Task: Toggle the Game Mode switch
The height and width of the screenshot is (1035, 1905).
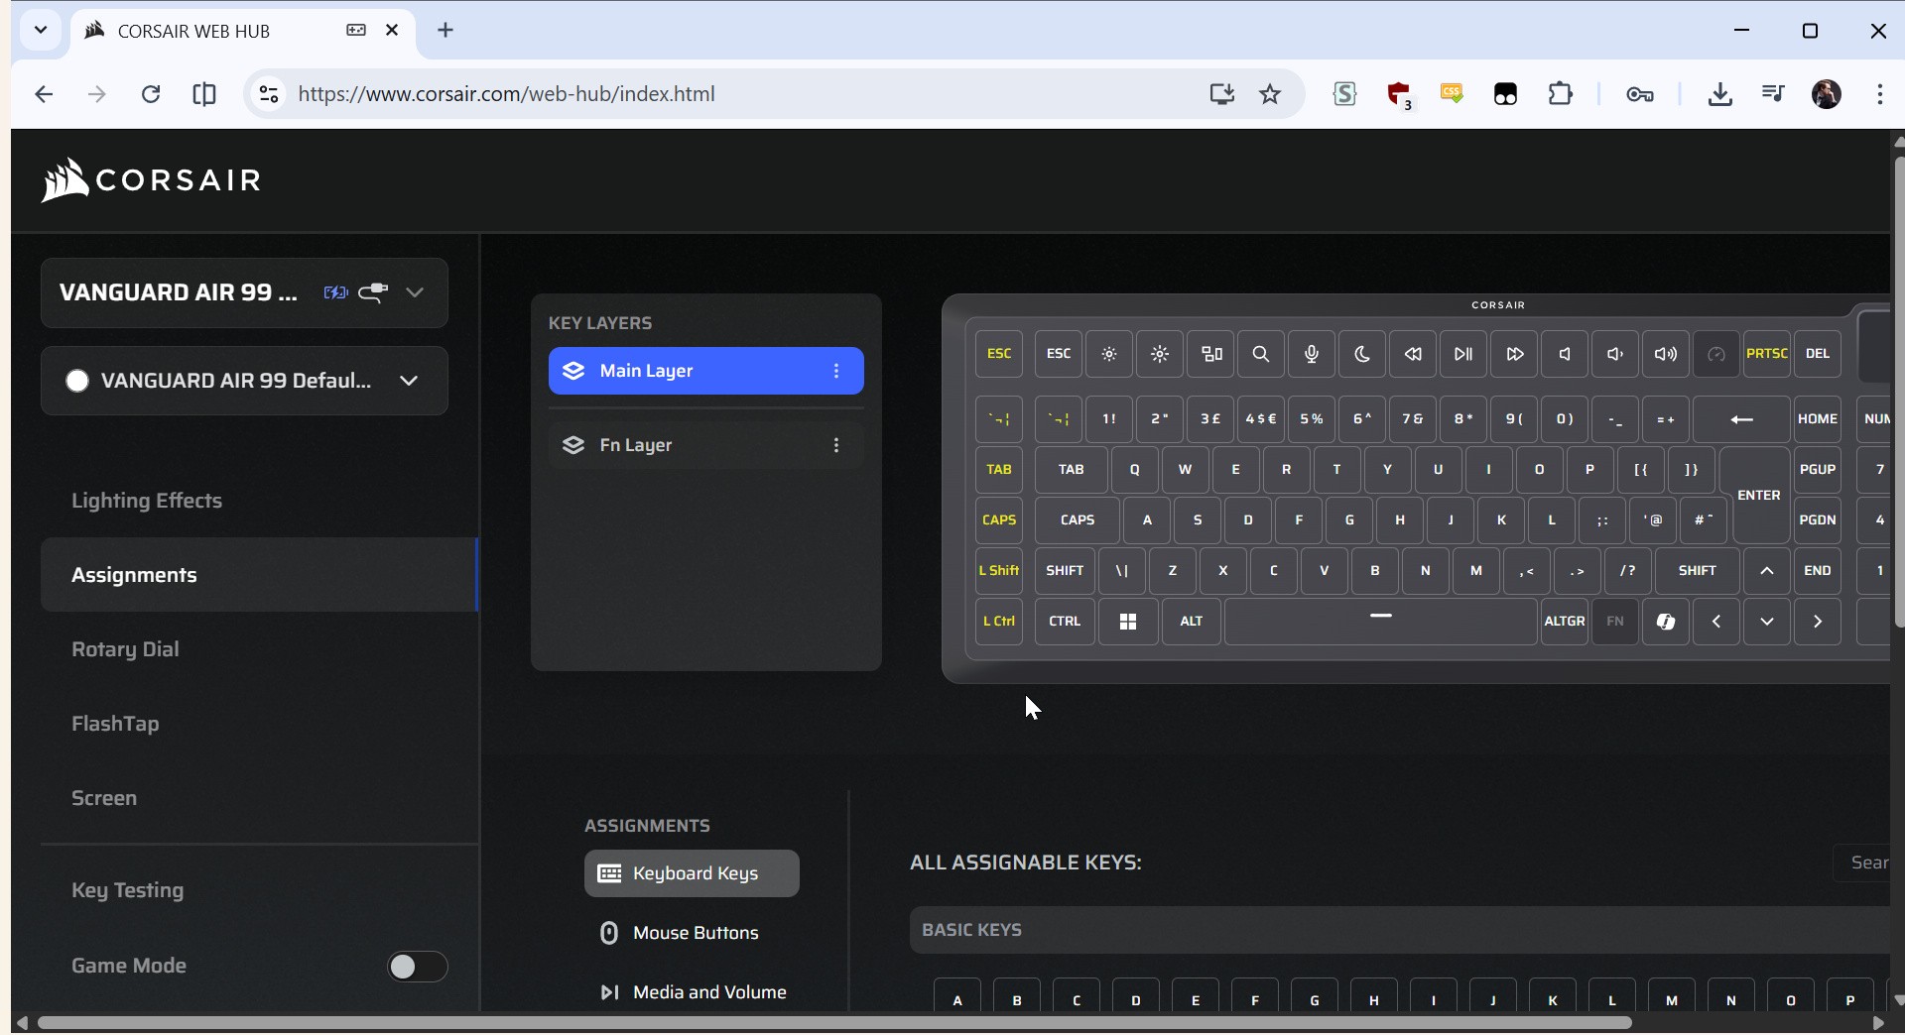Action: pyautogui.click(x=418, y=967)
